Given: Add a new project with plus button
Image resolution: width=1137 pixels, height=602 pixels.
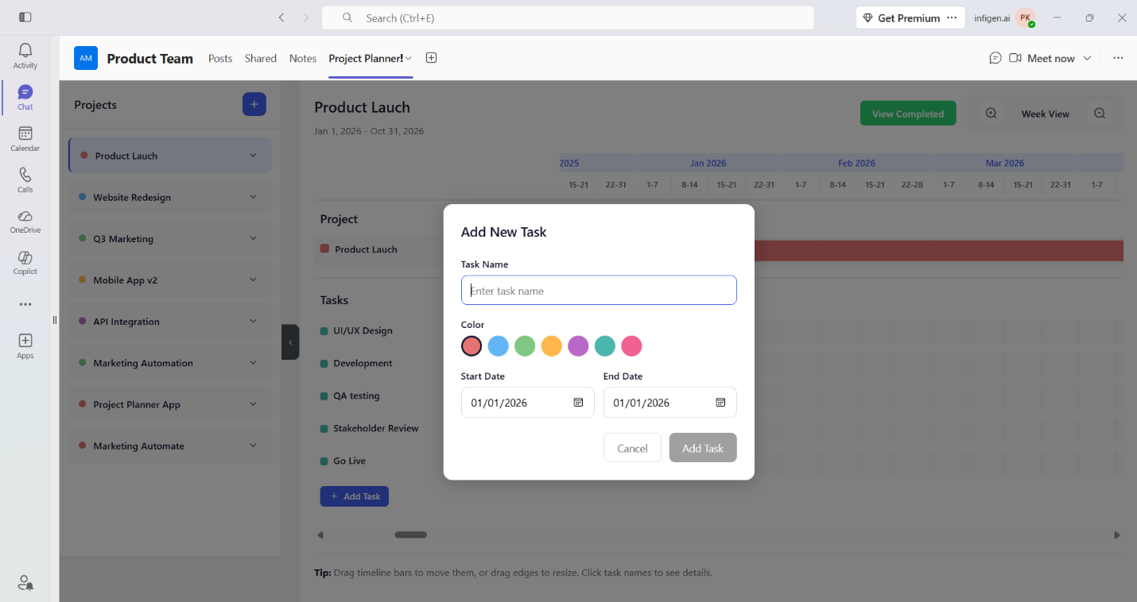Looking at the screenshot, I should pos(254,104).
